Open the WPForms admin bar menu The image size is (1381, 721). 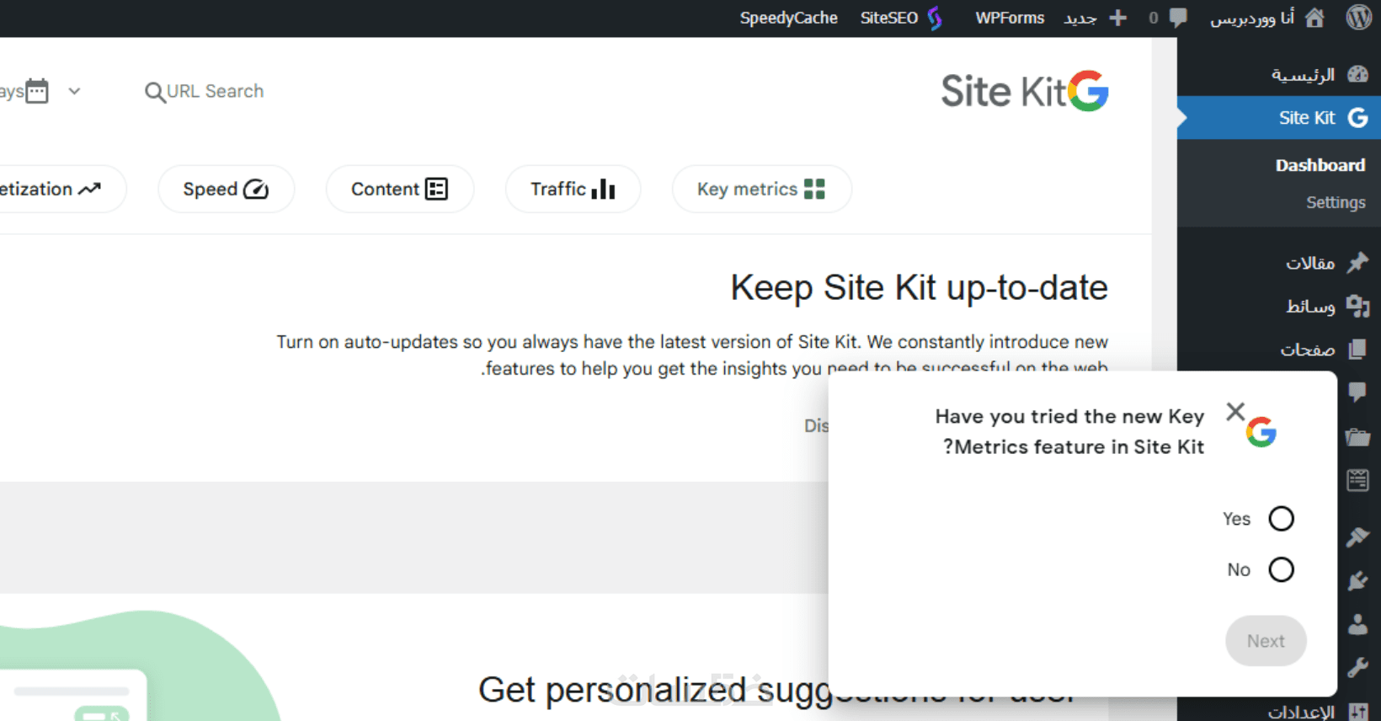pos(1010,18)
